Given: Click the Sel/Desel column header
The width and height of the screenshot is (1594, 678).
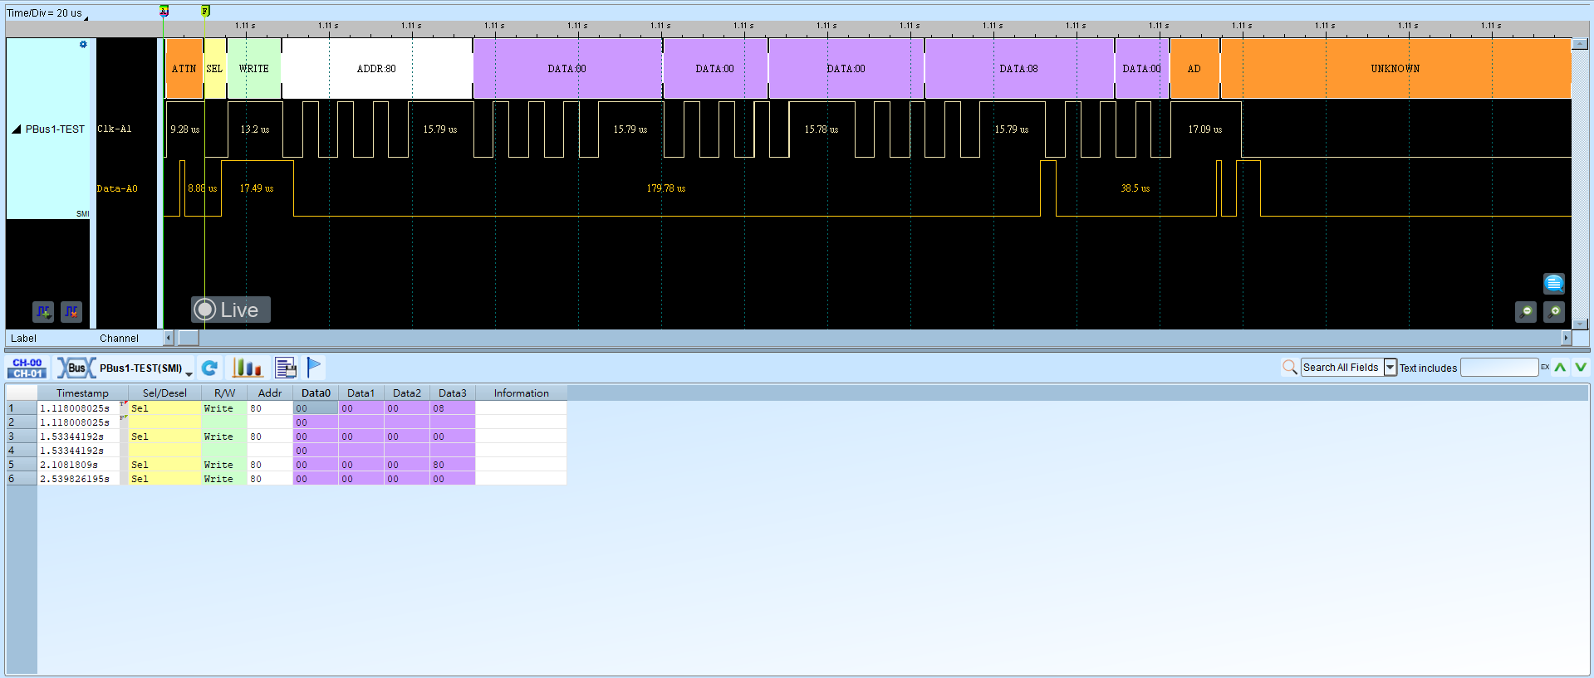Looking at the screenshot, I should pos(164,393).
